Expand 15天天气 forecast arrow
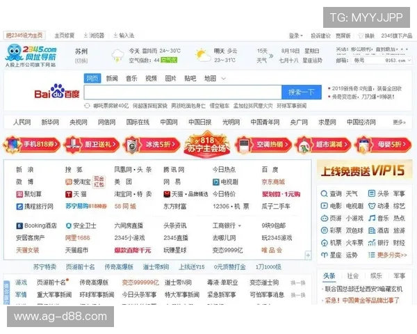Screen dimensions: 417x334 (271, 56)
